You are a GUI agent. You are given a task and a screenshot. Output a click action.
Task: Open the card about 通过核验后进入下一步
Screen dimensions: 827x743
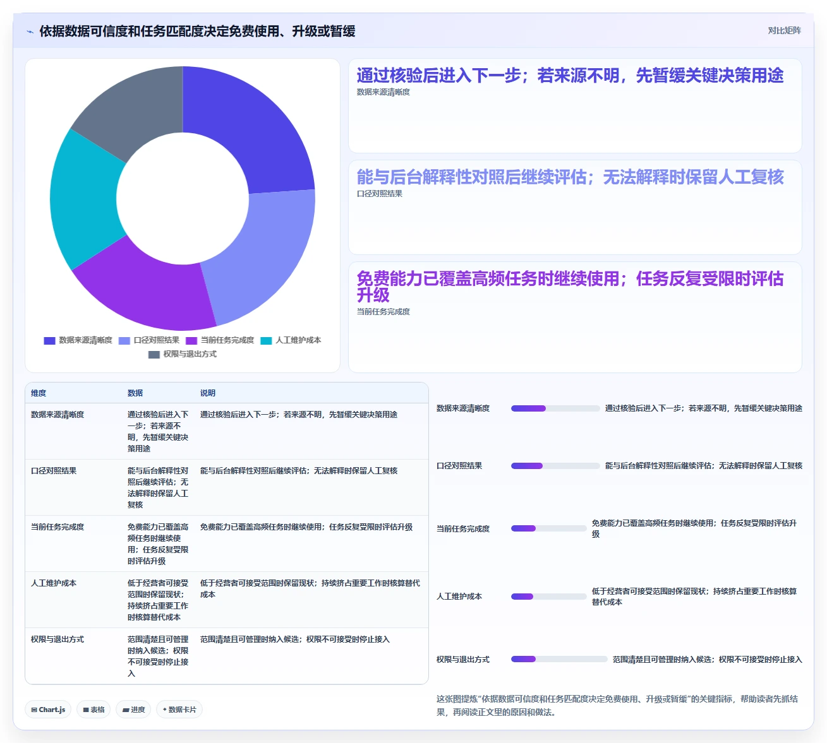coord(575,105)
